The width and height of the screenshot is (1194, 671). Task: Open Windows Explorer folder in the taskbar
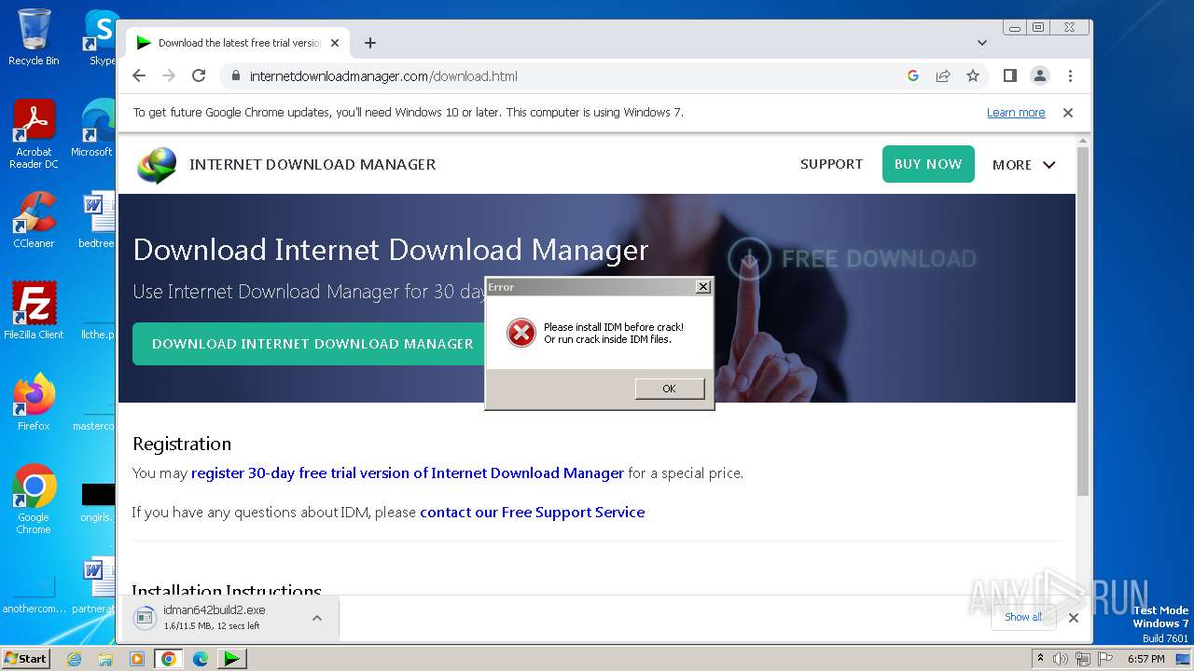105,659
